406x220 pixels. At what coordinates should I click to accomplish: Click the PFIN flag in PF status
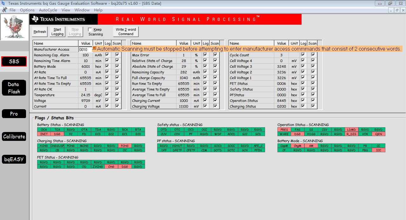[258, 150]
